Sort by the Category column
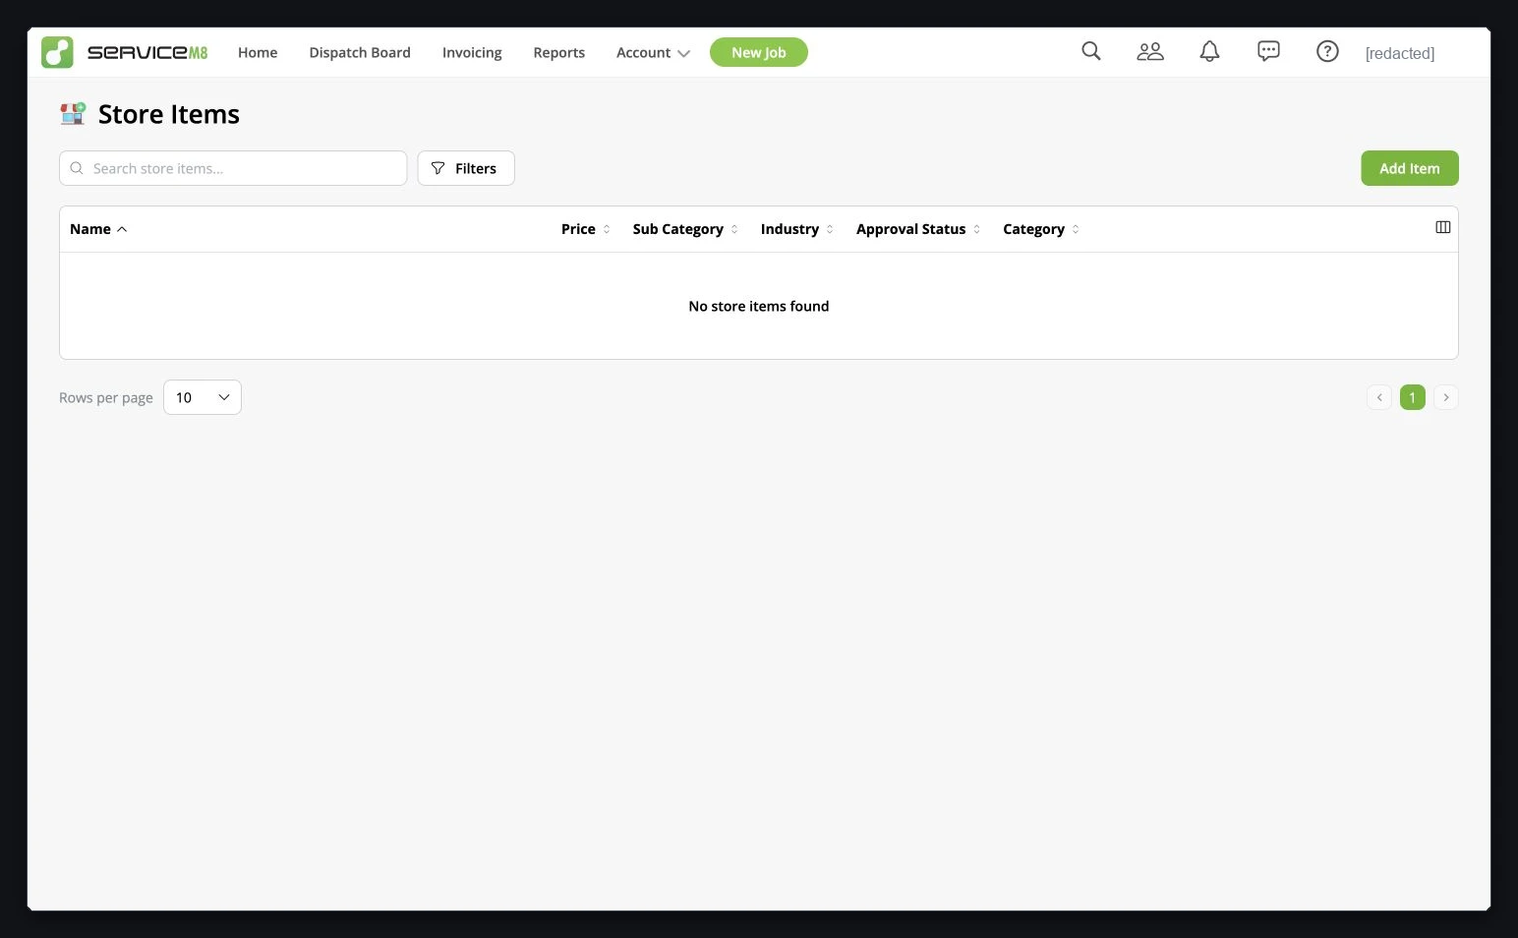Viewport: 1518px width, 938px height. (1041, 229)
